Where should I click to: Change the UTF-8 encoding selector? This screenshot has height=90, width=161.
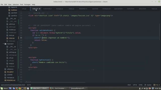click(x=135, y=85)
